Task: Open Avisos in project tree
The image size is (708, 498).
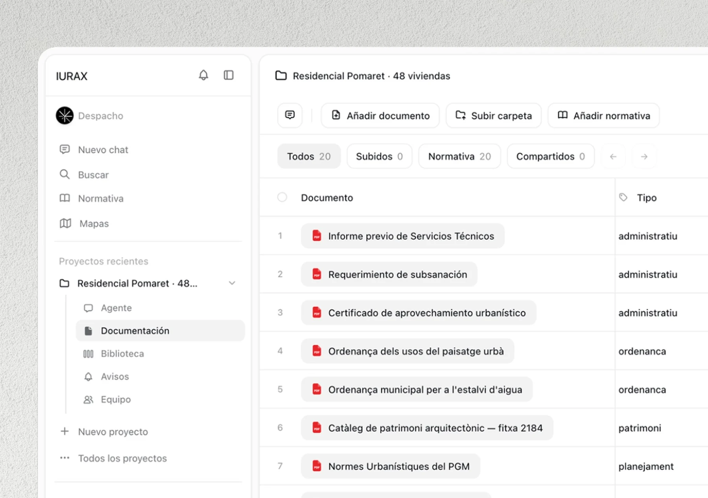Action: [x=106, y=376]
